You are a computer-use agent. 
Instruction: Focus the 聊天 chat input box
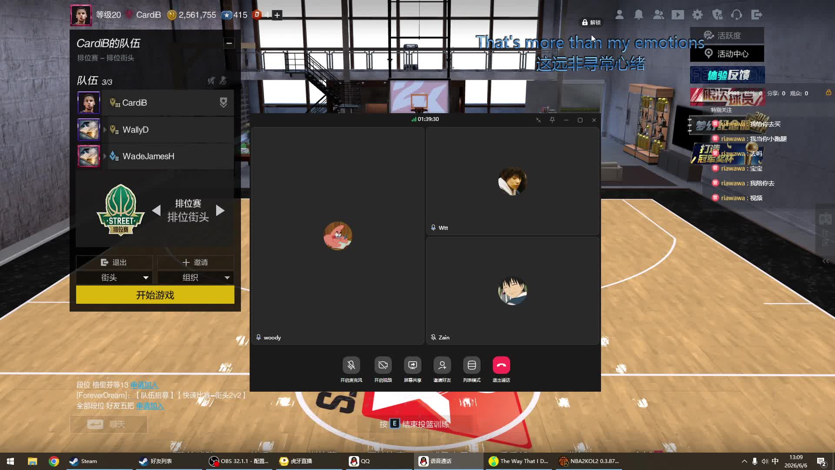click(x=109, y=424)
